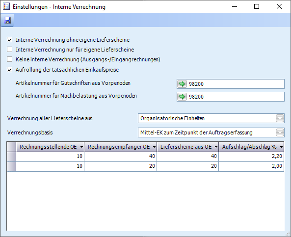Open Rechnungsstellende OE column filter arrow
Image resolution: width=291 pixels, height=237 pixels.
[x=81, y=147]
